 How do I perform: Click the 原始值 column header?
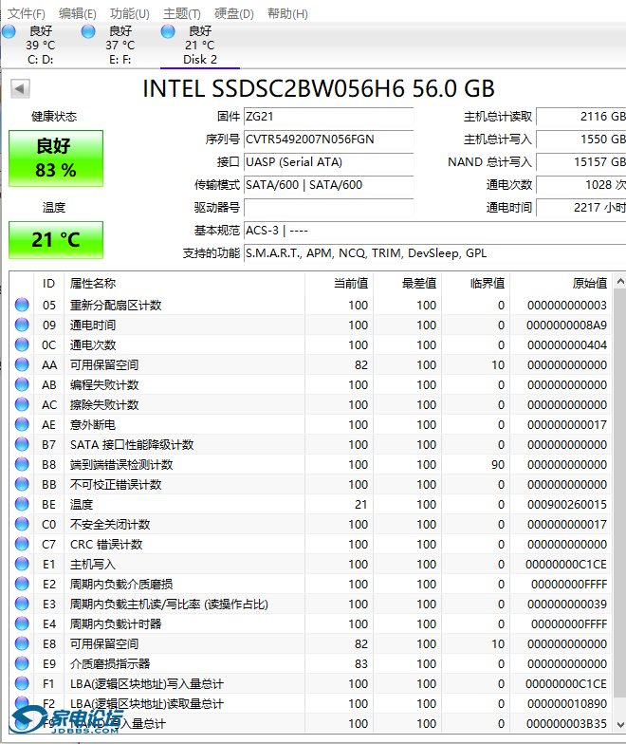[562, 283]
